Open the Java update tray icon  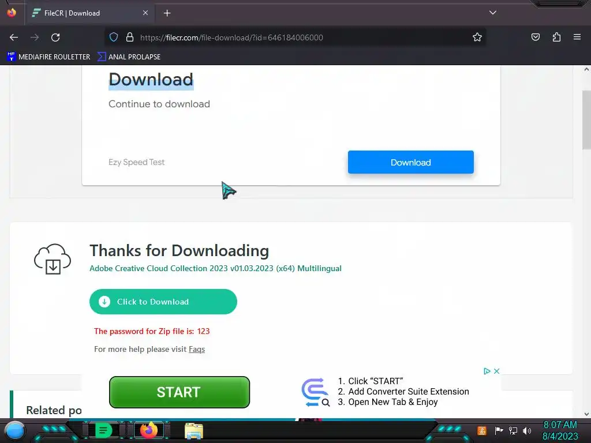[482, 430]
